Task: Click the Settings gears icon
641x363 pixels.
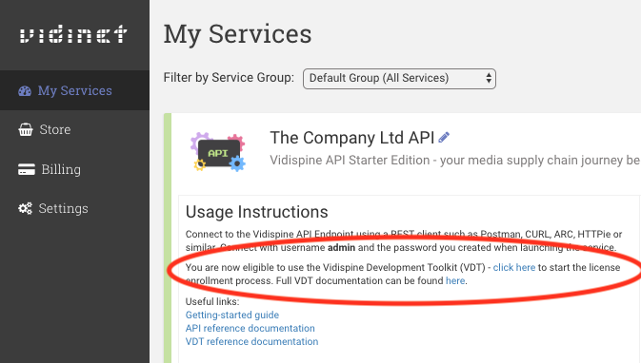Action: coord(25,208)
